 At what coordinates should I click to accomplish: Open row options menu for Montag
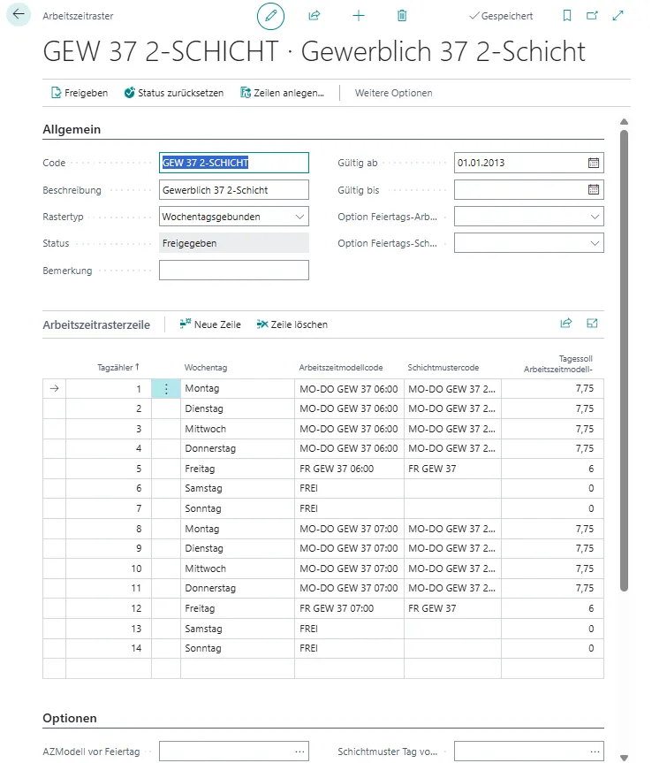(166, 389)
